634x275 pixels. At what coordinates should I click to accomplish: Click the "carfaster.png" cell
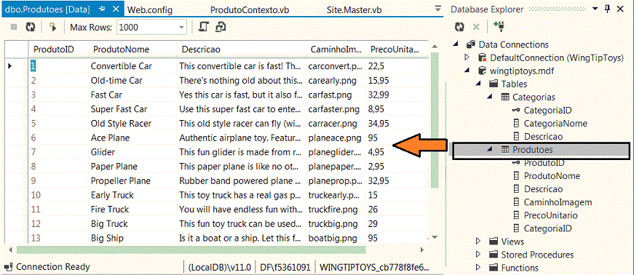click(x=336, y=109)
